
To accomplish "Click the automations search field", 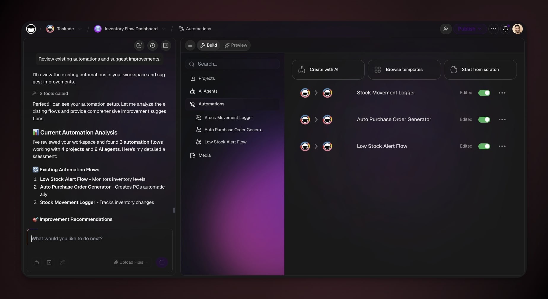I will click(233, 64).
